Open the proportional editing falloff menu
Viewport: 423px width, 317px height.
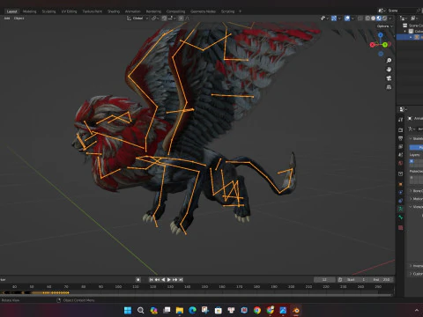(x=187, y=18)
